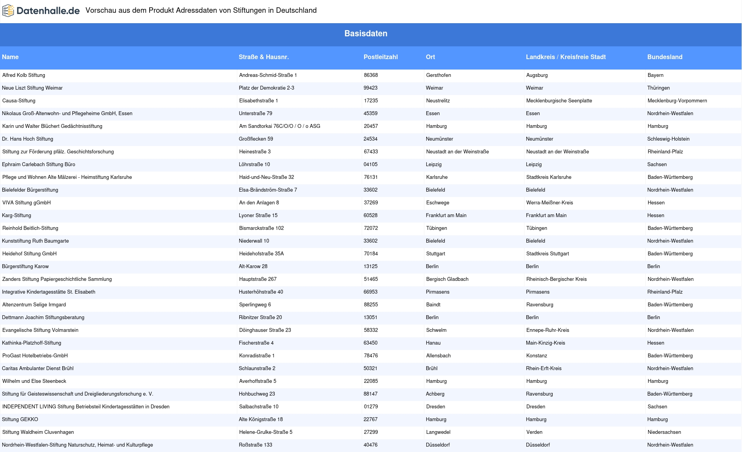Viewport: 742px width, 452px height.
Task: Select postal code 01279
Action: (x=371, y=407)
